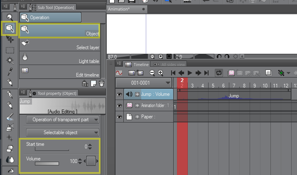This screenshot has width=297, height=175.
Task: Open Timeline panel menu icon
Action: pyautogui.click(x=119, y=63)
